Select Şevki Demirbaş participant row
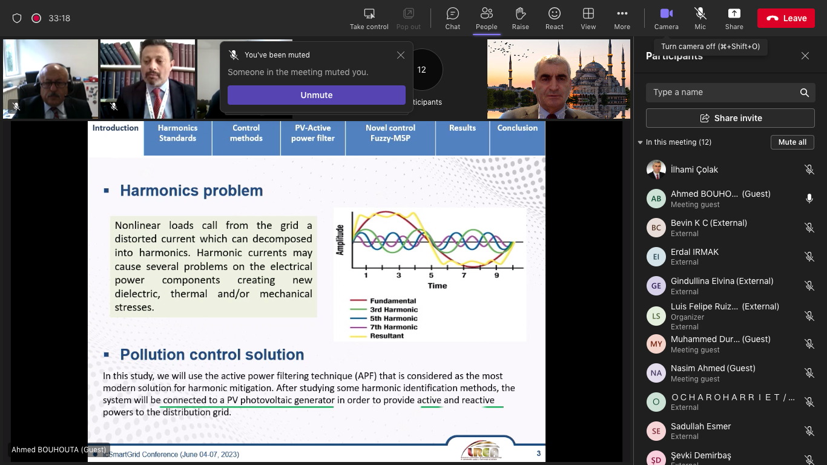827x465 pixels. point(730,458)
